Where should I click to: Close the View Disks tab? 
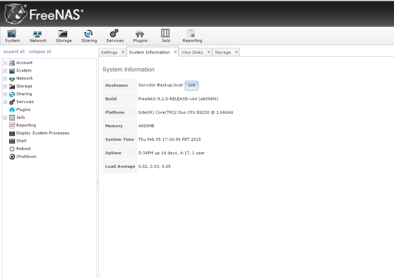pyautogui.click(x=209, y=52)
